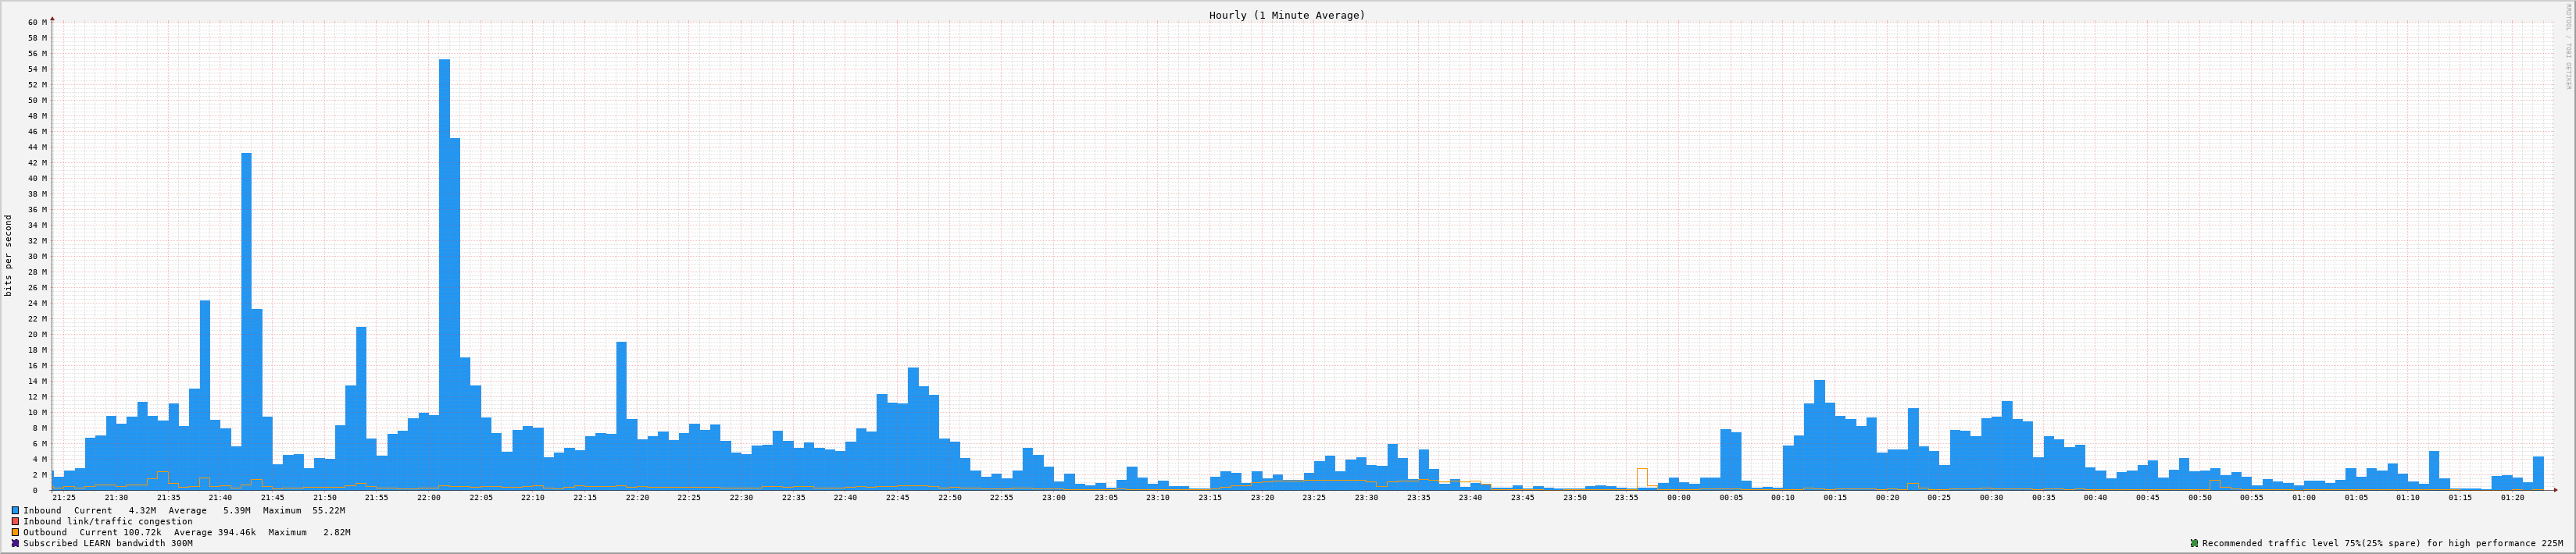The height and width of the screenshot is (554, 2576).
Task: Click the Inbound Maximum 55.22M value
Action: [328, 510]
